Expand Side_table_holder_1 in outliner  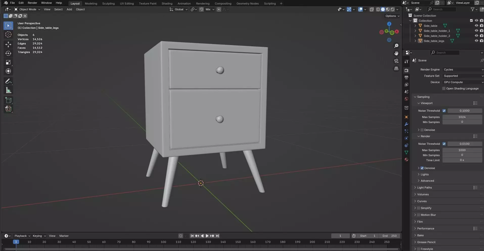click(x=415, y=31)
